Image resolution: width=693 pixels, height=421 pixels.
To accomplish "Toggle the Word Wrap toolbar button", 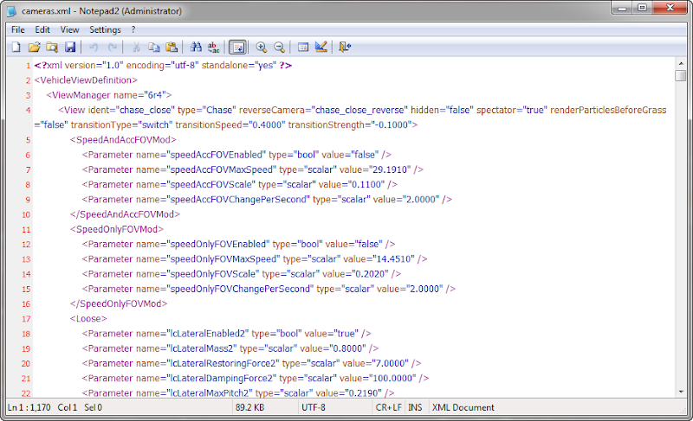I will point(237,48).
